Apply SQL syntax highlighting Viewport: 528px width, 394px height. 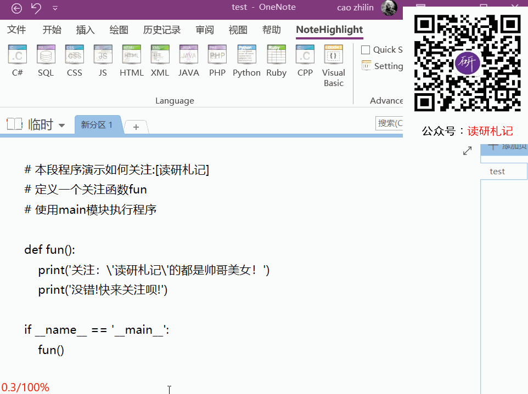[x=46, y=60]
